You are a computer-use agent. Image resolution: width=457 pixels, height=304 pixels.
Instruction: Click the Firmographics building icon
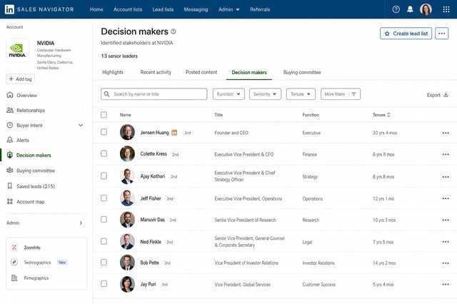pos(14,278)
